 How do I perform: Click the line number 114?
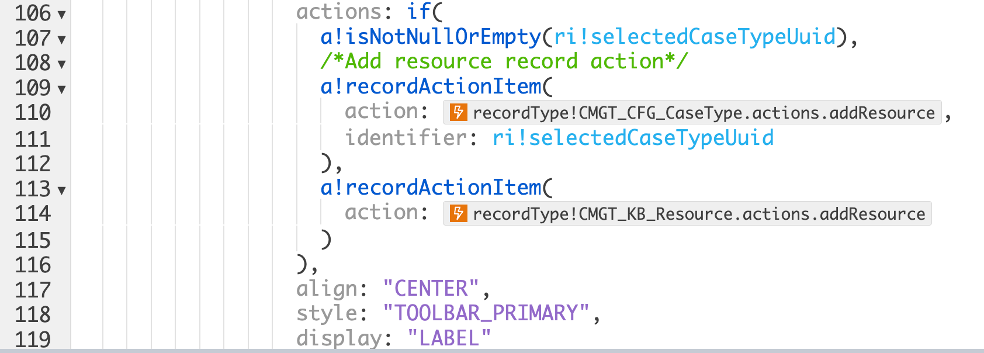(33, 213)
